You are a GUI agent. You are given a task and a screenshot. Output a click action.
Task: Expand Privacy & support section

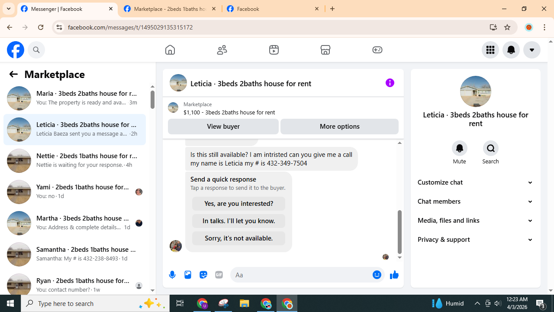coord(476,240)
